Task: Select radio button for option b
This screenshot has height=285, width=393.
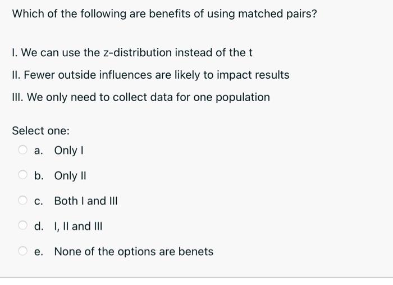Action: pos(22,175)
